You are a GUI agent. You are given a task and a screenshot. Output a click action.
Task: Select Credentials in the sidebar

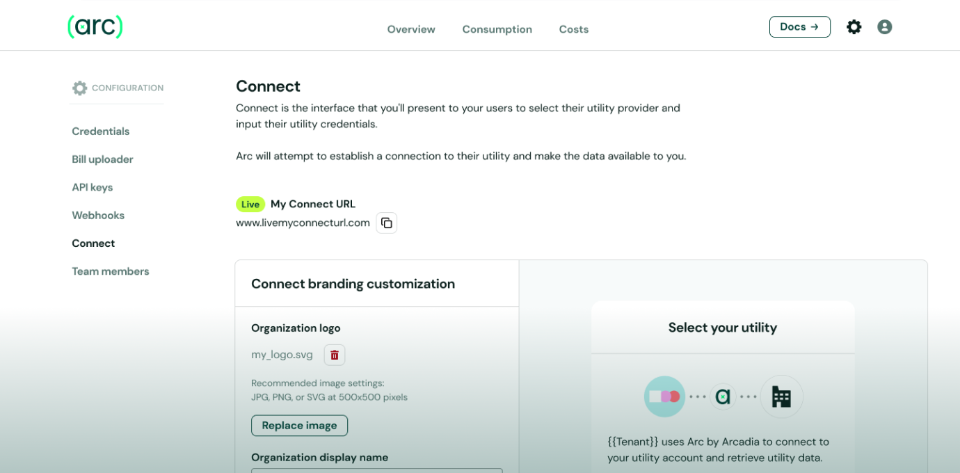[x=101, y=131]
